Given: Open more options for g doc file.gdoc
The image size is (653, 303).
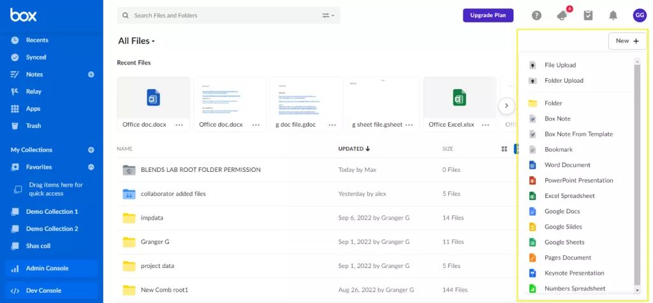Looking at the screenshot, I should tap(332, 125).
